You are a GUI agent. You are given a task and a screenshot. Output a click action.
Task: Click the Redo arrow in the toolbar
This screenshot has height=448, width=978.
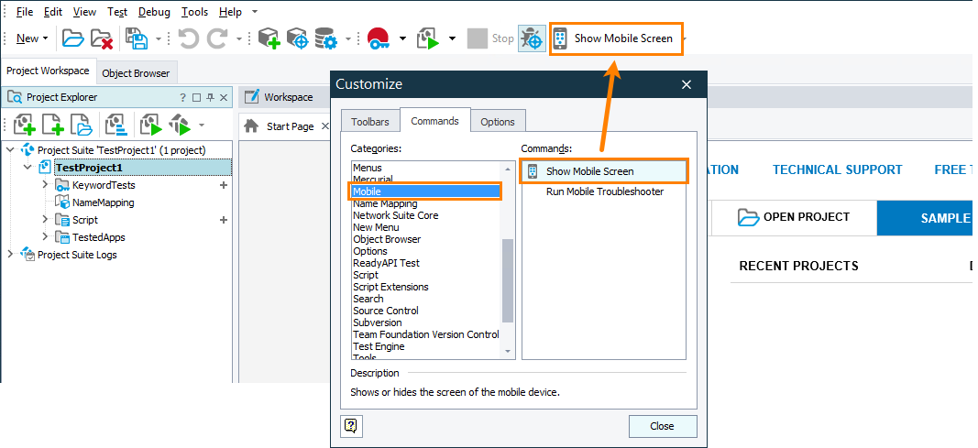click(x=217, y=38)
